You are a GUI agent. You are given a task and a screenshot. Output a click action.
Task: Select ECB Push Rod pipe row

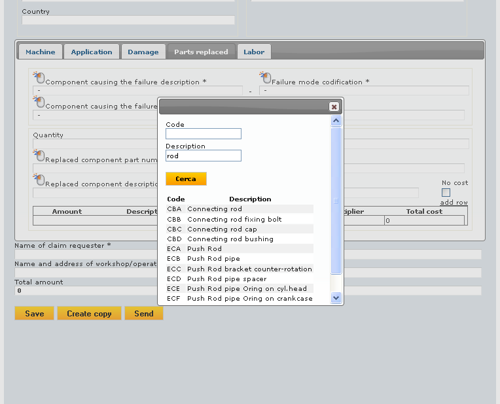(240, 259)
